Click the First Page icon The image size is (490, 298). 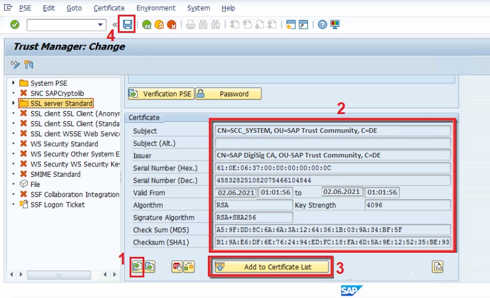(x=234, y=24)
